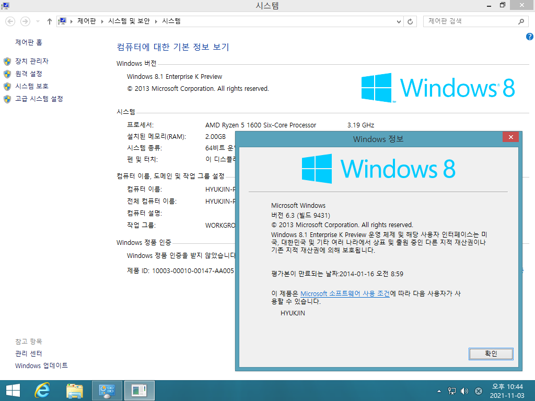Click the up-one-level arrow
The image size is (535, 401).
pyautogui.click(x=50, y=21)
